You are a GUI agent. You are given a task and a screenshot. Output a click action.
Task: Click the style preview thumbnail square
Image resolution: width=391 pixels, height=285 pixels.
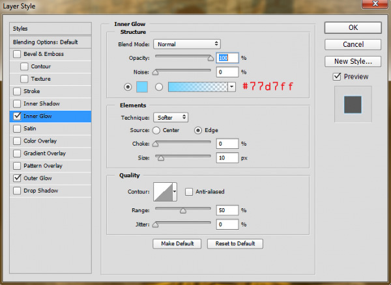(353, 105)
